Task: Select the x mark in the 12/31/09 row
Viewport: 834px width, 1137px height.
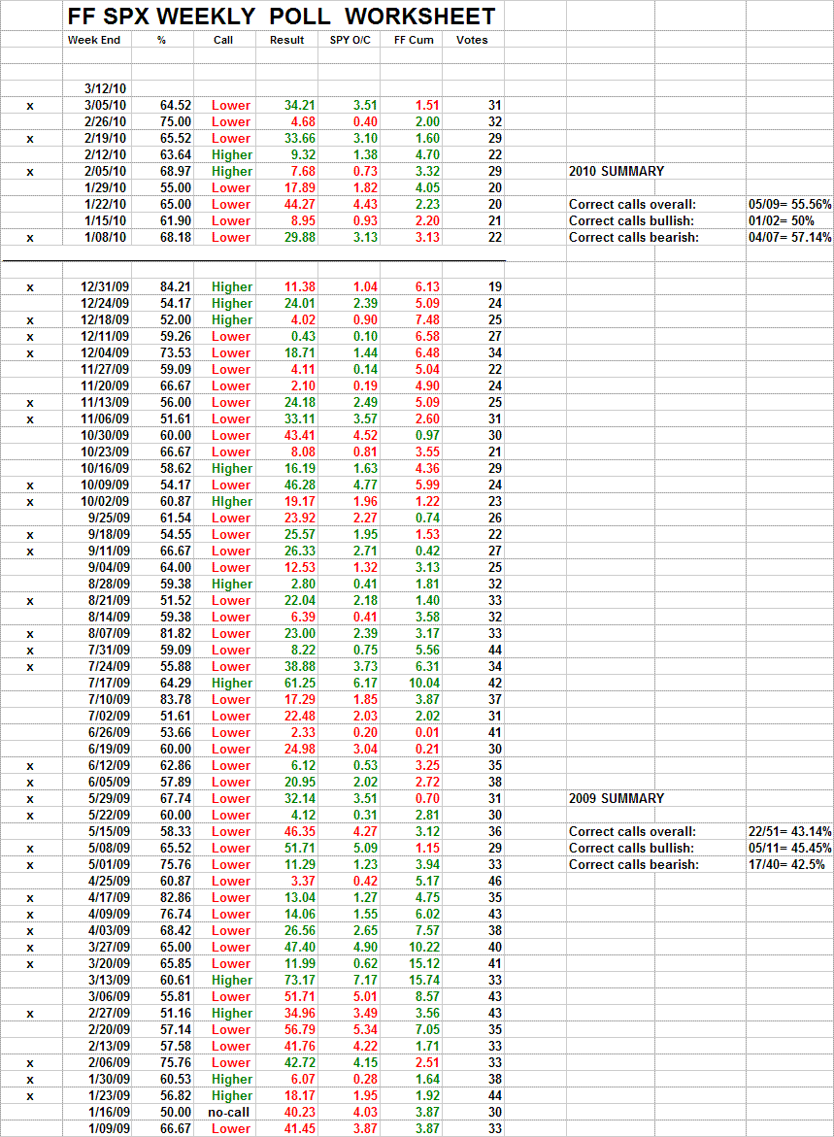Action: [30, 287]
